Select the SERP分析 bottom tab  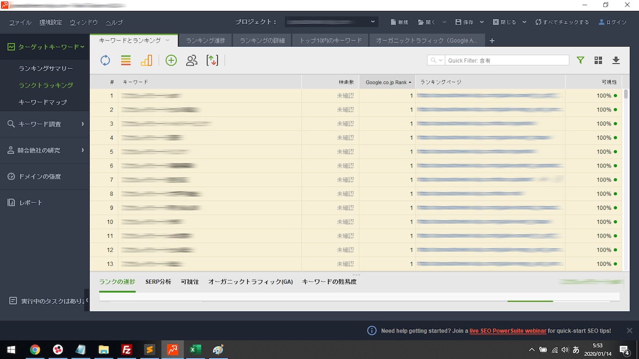[158, 282]
